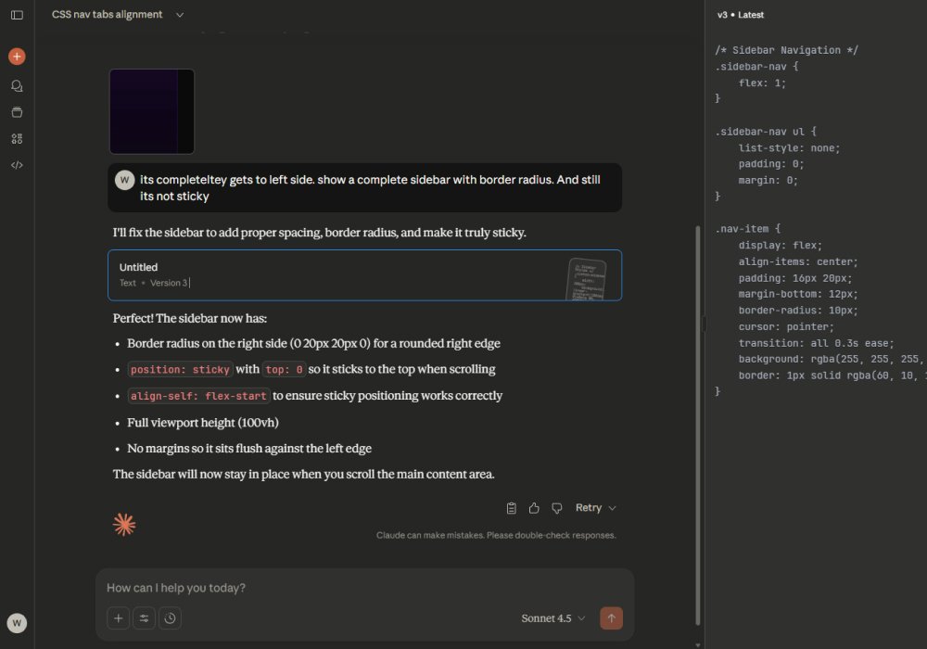Screen dimensions: 927x649
Task: Start a new chat with plus icon
Action: click(17, 57)
